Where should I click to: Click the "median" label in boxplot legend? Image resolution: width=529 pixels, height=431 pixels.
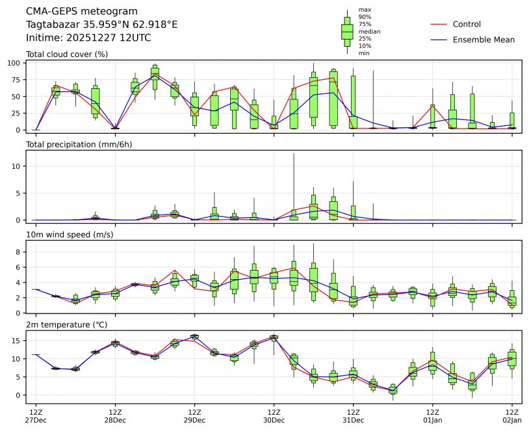(x=369, y=31)
